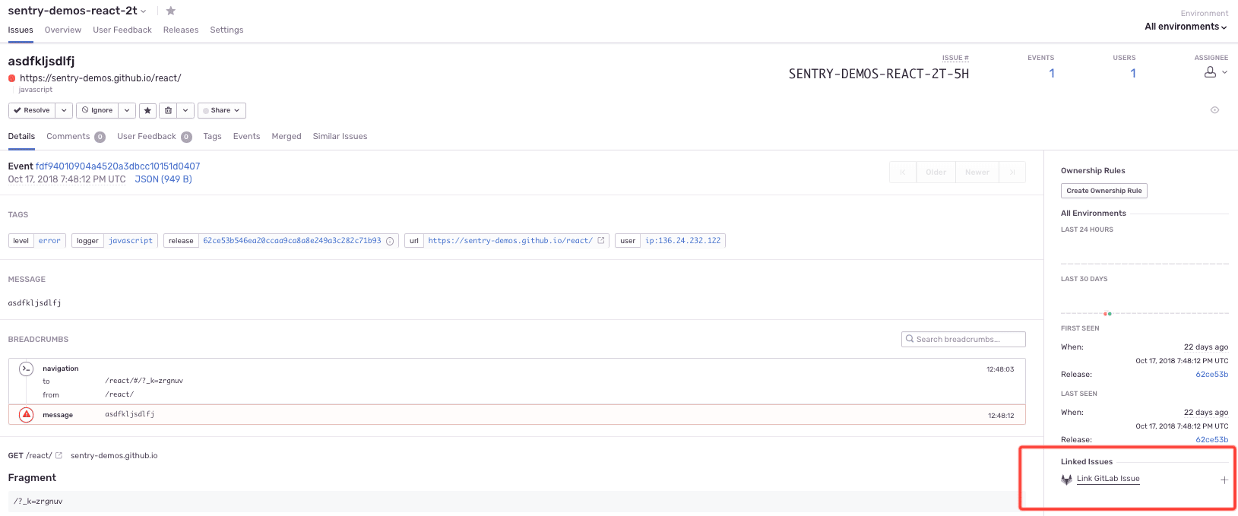The width and height of the screenshot is (1238, 516).
Task: Jump to the newest event arrow button
Action: click(x=1012, y=173)
